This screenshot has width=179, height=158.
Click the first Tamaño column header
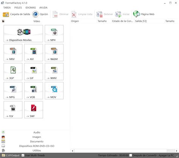(104, 21)
